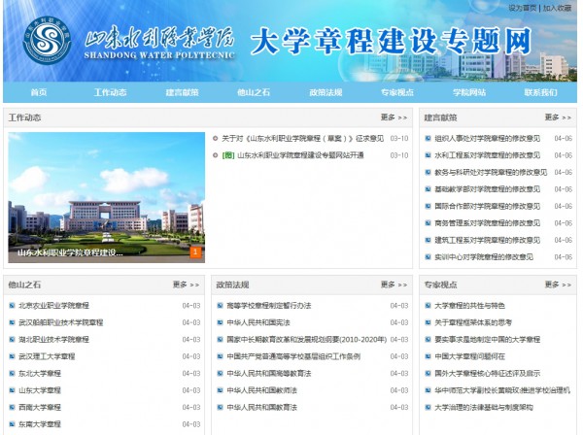583x435 pixels.
Task: Click bullet icon beside 大学章程的共性与特色
Action: [x=427, y=305]
